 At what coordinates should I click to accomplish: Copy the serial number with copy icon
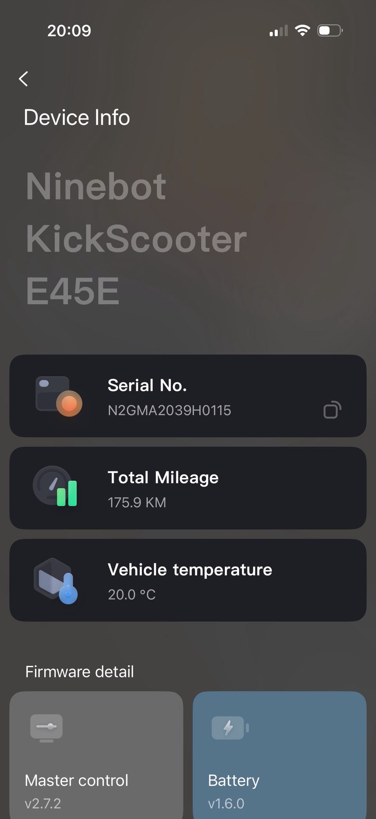point(332,410)
